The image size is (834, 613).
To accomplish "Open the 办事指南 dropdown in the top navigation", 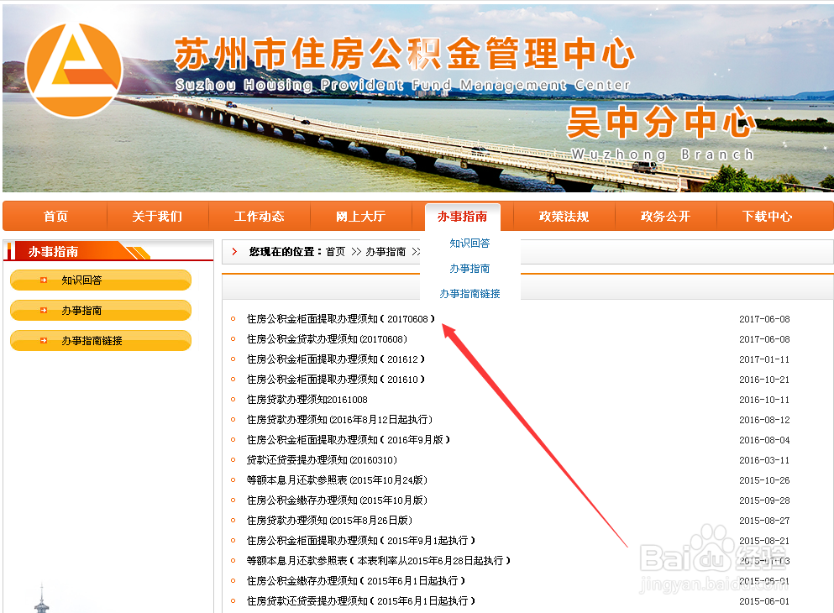I will coord(463,216).
